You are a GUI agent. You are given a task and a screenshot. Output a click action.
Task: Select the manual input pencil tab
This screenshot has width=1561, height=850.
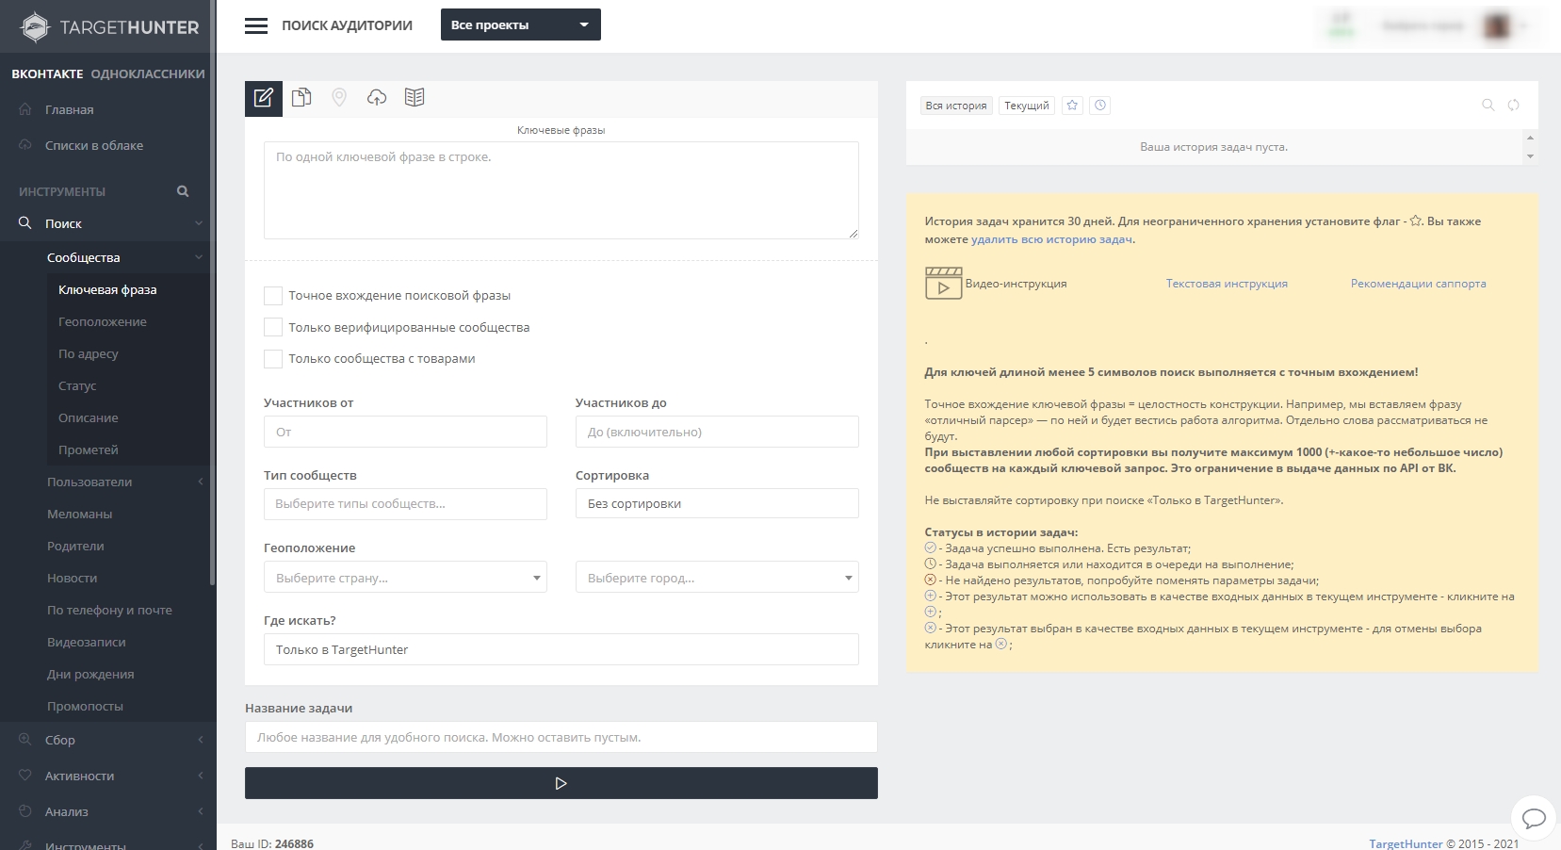point(264,98)
